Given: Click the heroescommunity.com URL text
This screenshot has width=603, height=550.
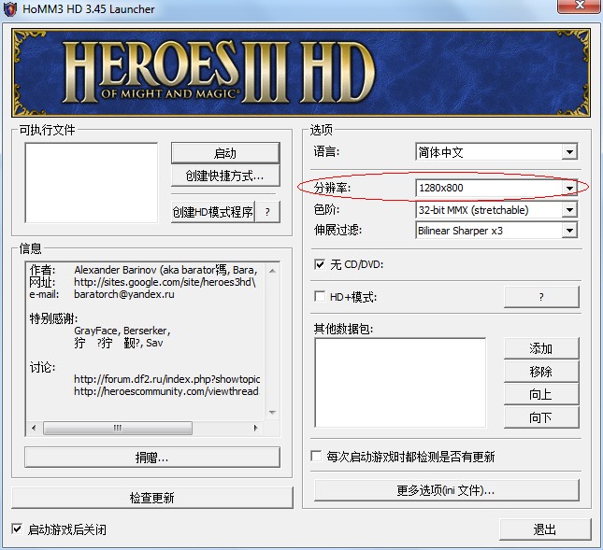Looking at the screenshot, I should point(166,391).
